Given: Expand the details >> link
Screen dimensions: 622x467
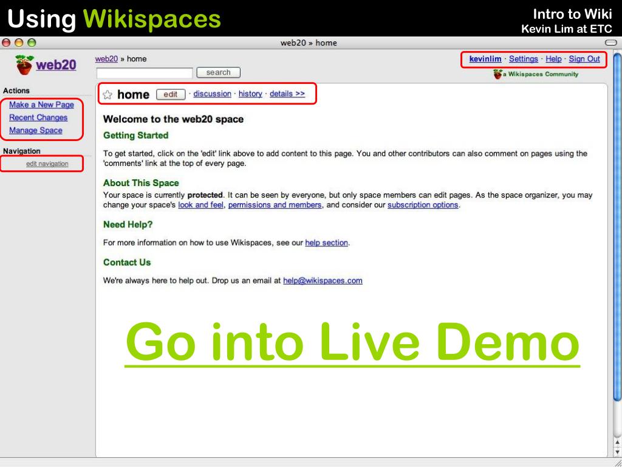Looking at the screenshot, I should pos(287,94).
